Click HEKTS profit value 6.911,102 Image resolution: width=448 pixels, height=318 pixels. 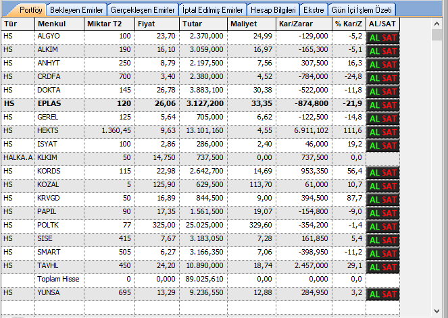tap(311, 131)
